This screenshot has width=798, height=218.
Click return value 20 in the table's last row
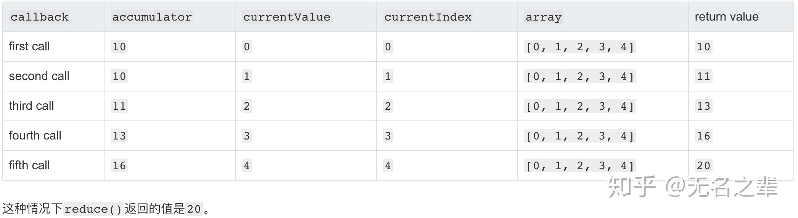[x=703, y=166]
